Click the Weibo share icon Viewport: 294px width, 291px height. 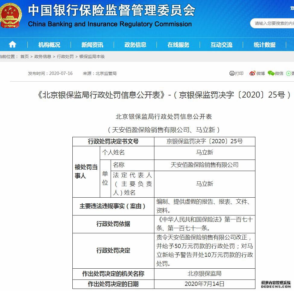coord(252,73)
